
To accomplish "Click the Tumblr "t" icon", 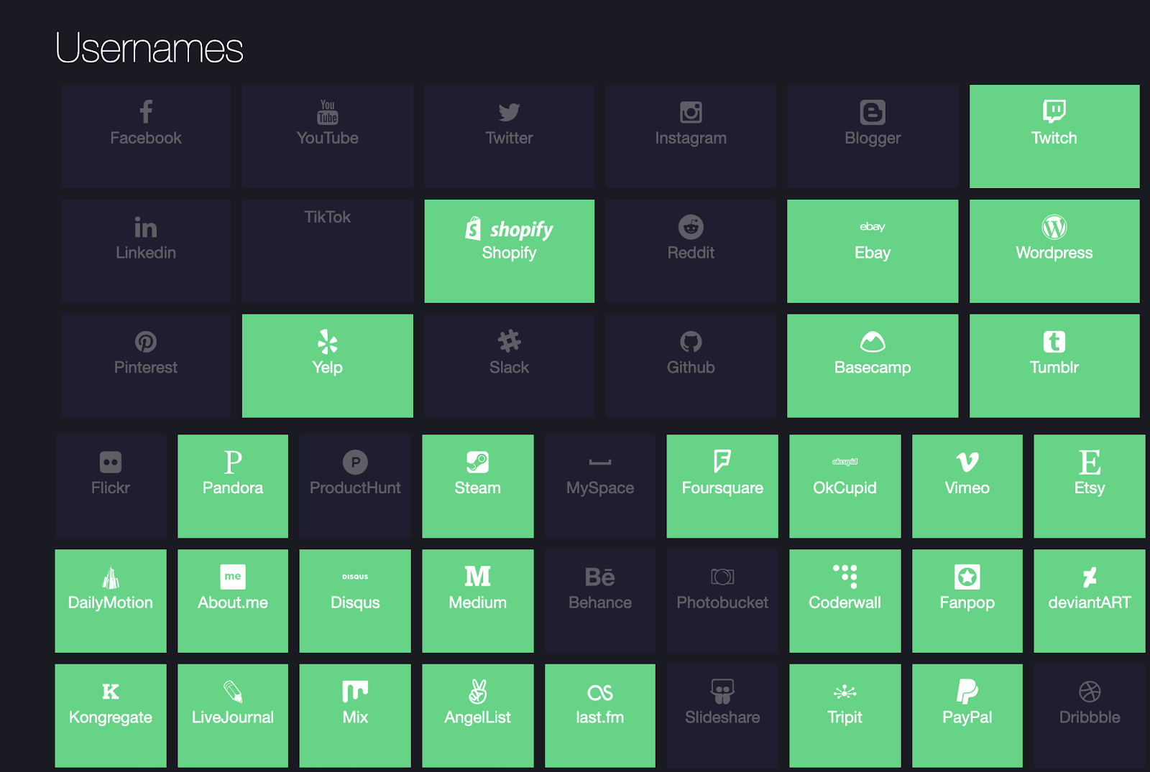I will click(1054, 342).
